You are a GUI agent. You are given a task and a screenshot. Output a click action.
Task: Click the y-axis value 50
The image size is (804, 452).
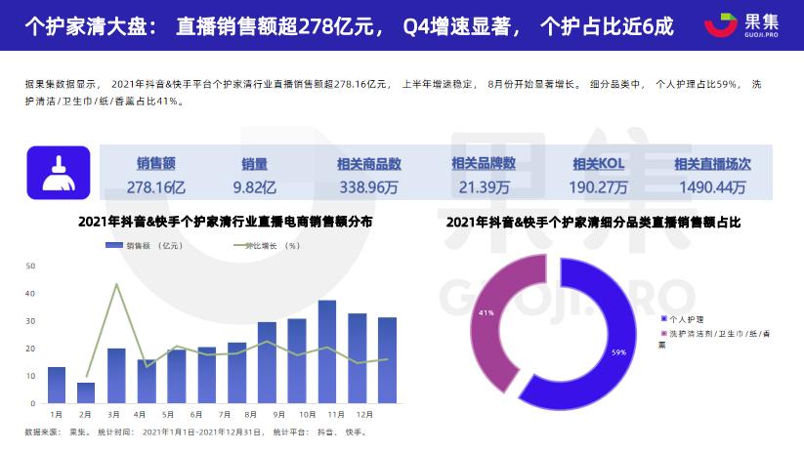[x=30, y=266]
